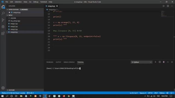Open the Terminal menu

click(43, 2)
